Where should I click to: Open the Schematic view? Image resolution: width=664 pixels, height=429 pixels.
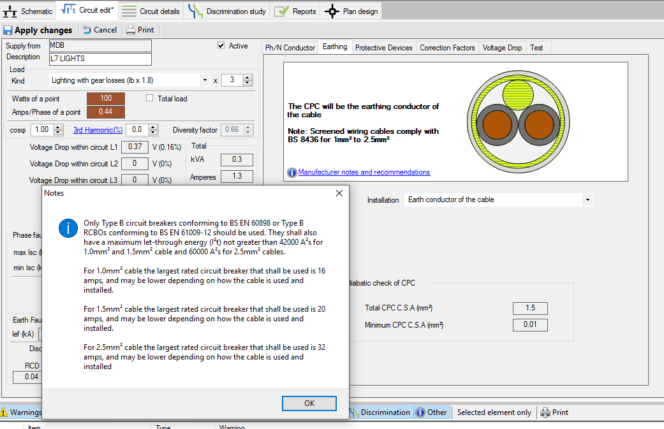pos(28,10)
